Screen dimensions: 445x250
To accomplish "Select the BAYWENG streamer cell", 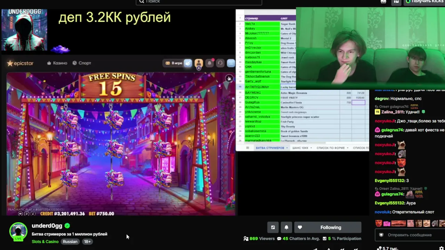I will tap(262, 93).
